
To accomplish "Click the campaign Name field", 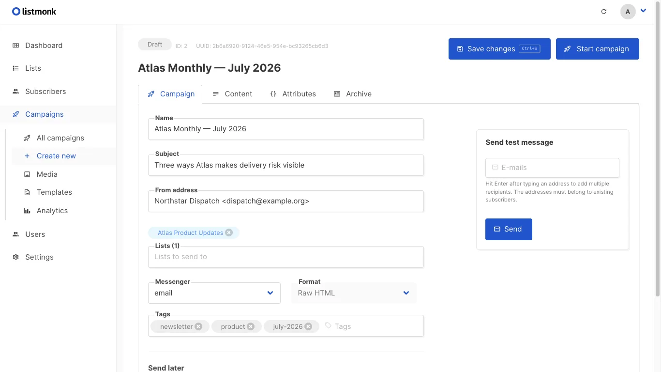I will tap(286, 129).
